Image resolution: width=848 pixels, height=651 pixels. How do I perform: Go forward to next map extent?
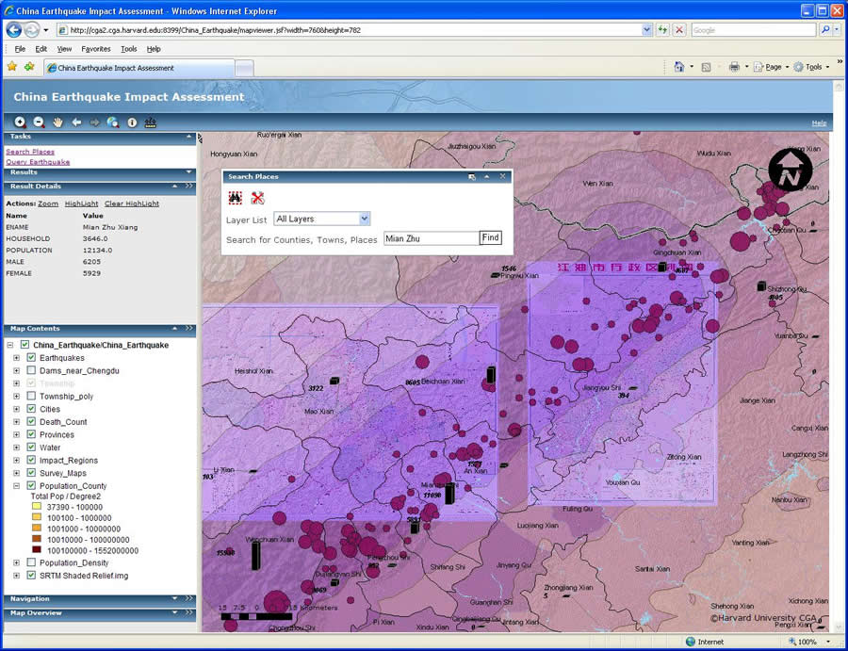click(x=94, y=122)
